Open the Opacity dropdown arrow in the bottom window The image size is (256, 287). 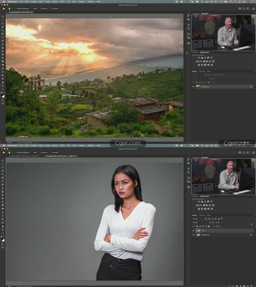[221, 222]
